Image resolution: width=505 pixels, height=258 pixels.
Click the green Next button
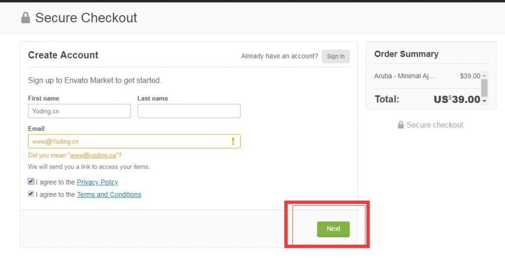[333, 229]
